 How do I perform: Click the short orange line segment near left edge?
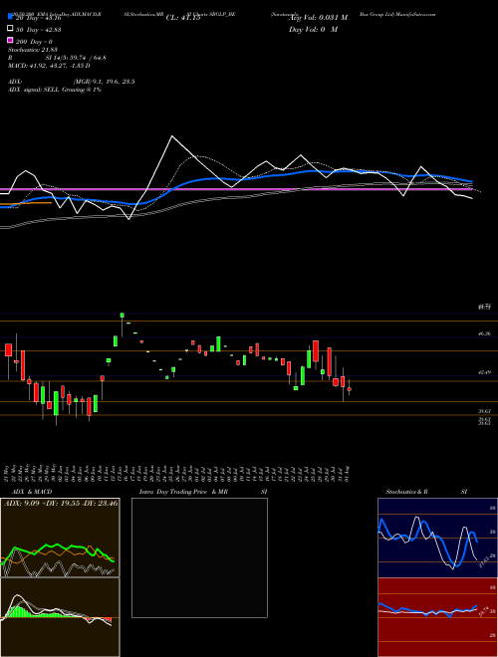click(x=26, y=203)
